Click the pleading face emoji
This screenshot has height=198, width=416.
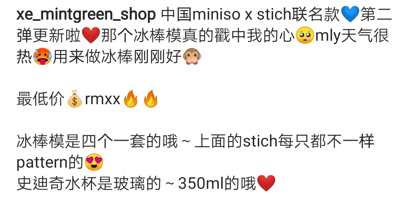(305, 35)
